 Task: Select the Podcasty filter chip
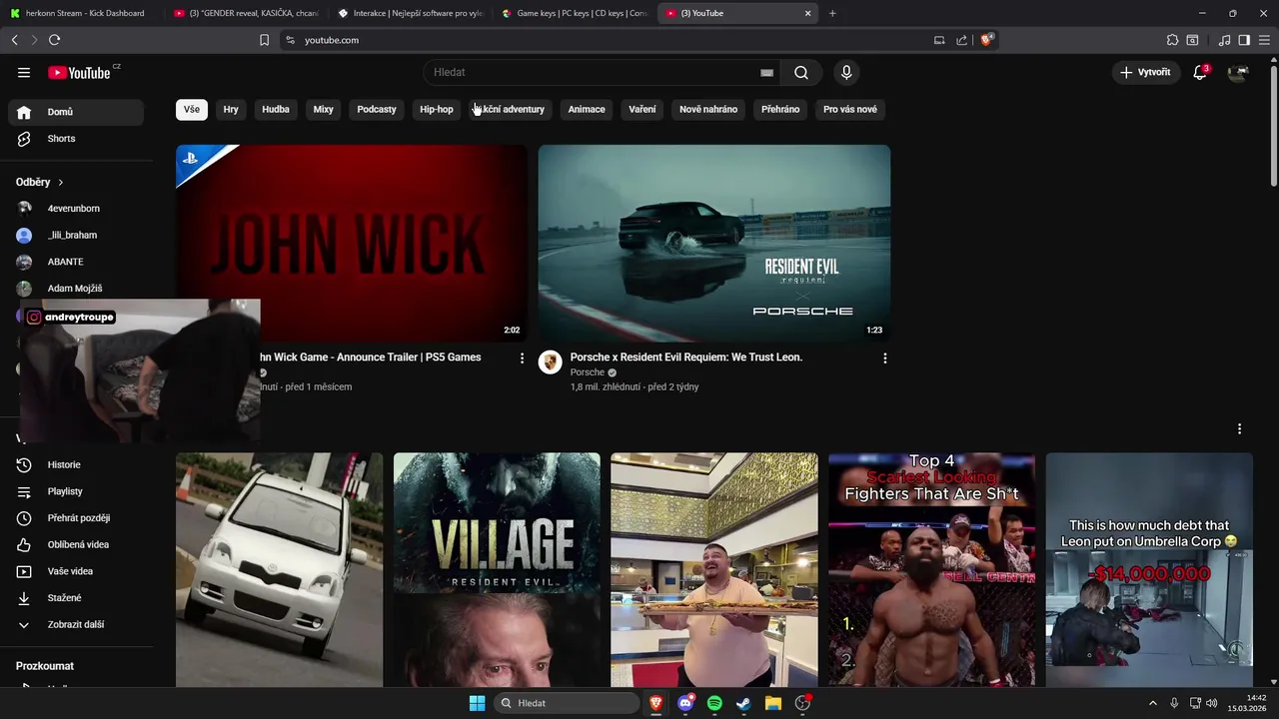377,109
